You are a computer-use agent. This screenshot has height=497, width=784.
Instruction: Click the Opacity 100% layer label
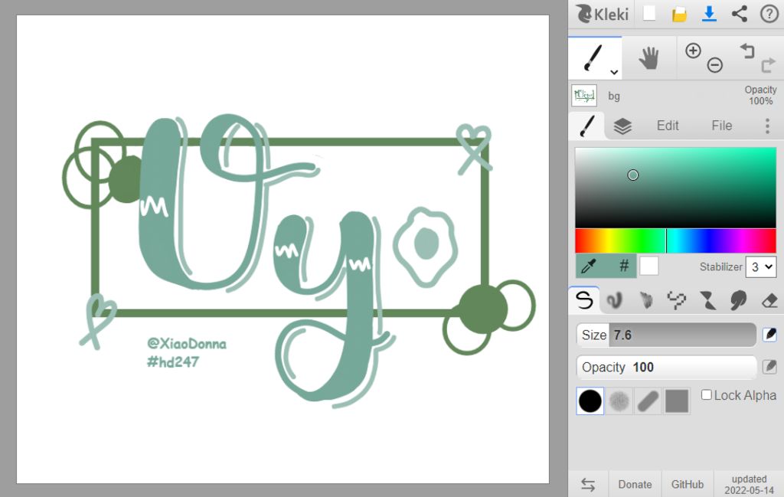(x=760, y=95)
